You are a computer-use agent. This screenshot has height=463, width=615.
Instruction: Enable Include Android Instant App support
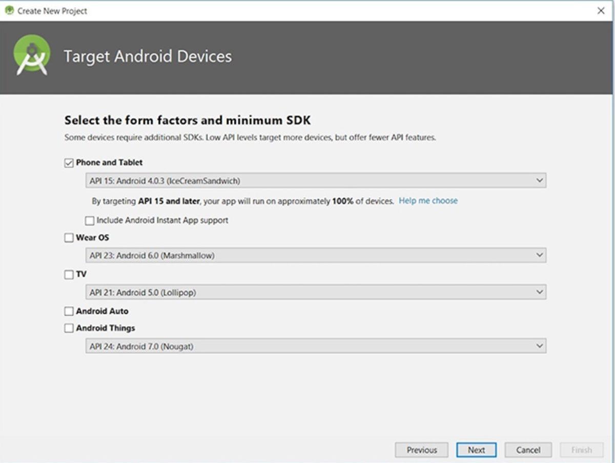point(90,220)
